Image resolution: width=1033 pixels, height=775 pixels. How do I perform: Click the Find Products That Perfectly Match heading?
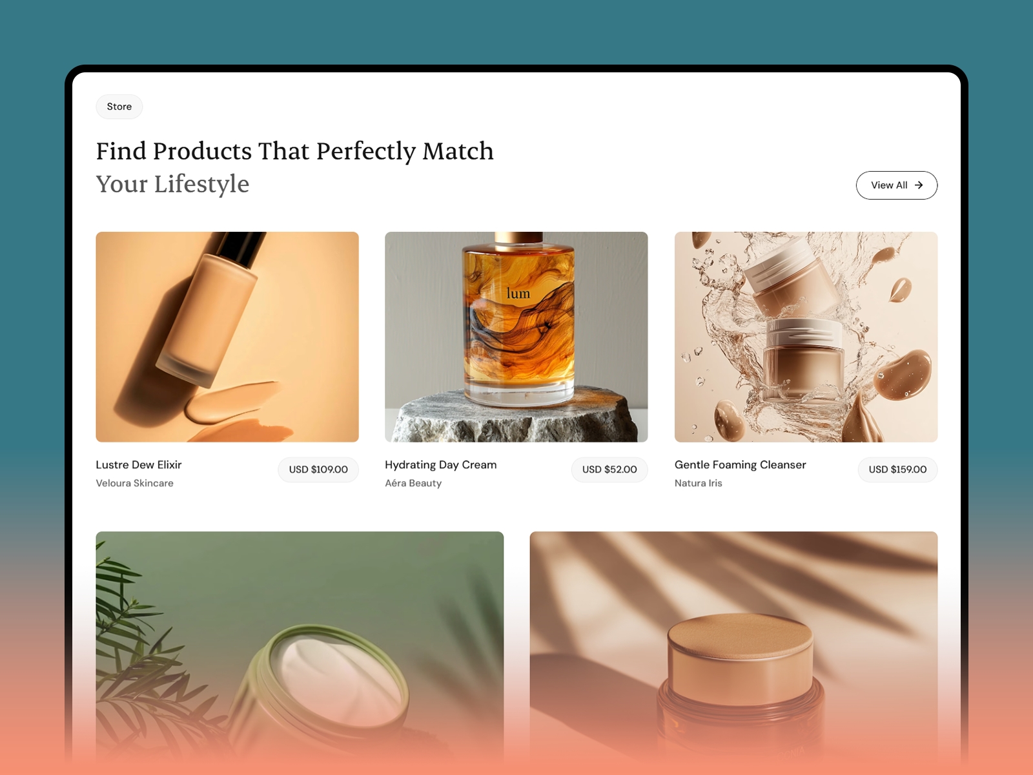point(295,151)
